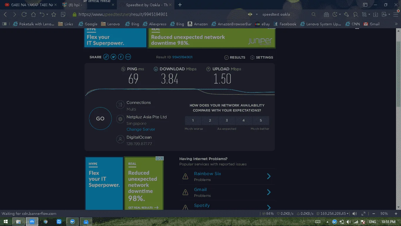Open the taskbar volume control
Screen dimensions: 401x226
(x=349, y=222)
